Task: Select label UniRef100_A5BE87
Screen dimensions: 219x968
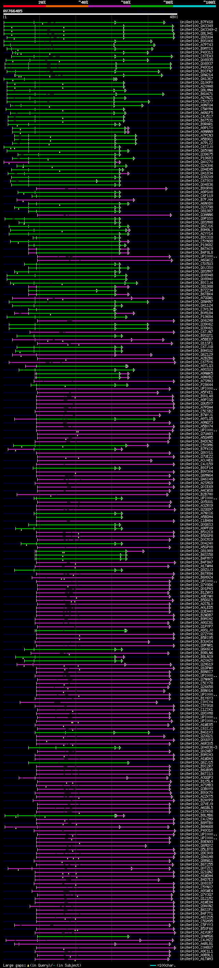Action: pyautogui.click(x=196, y=339)
